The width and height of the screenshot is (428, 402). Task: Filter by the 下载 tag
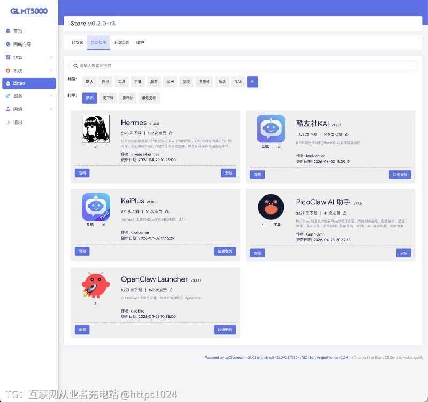tap(138, 82)
